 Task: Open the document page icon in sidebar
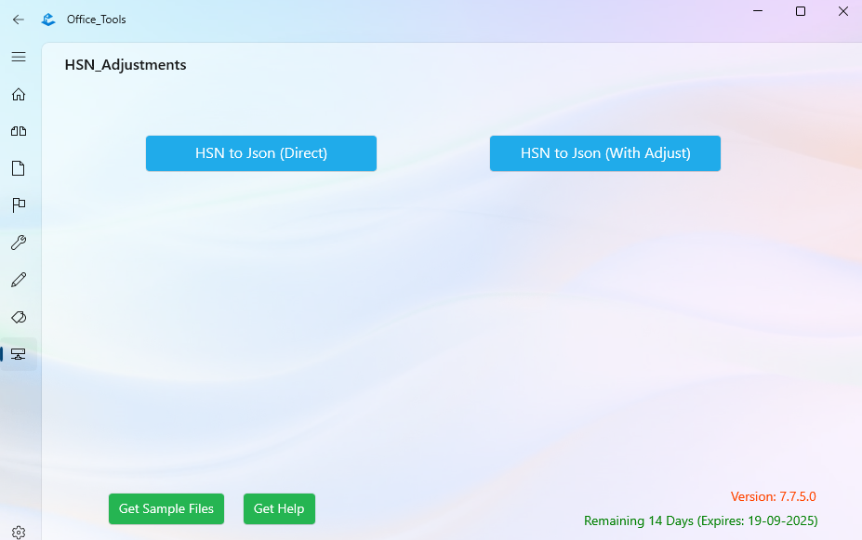[x=18, y=168]
